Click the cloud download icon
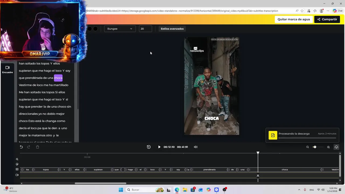Screen dimensions: 345x194 pos(336,147)
